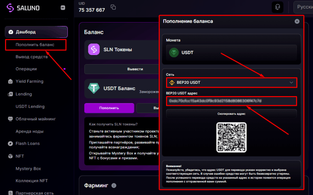The width and height of the screenshot is (313, 195).
Task: Click the BEP20 USDT address field
Action: tap(231, 101)
